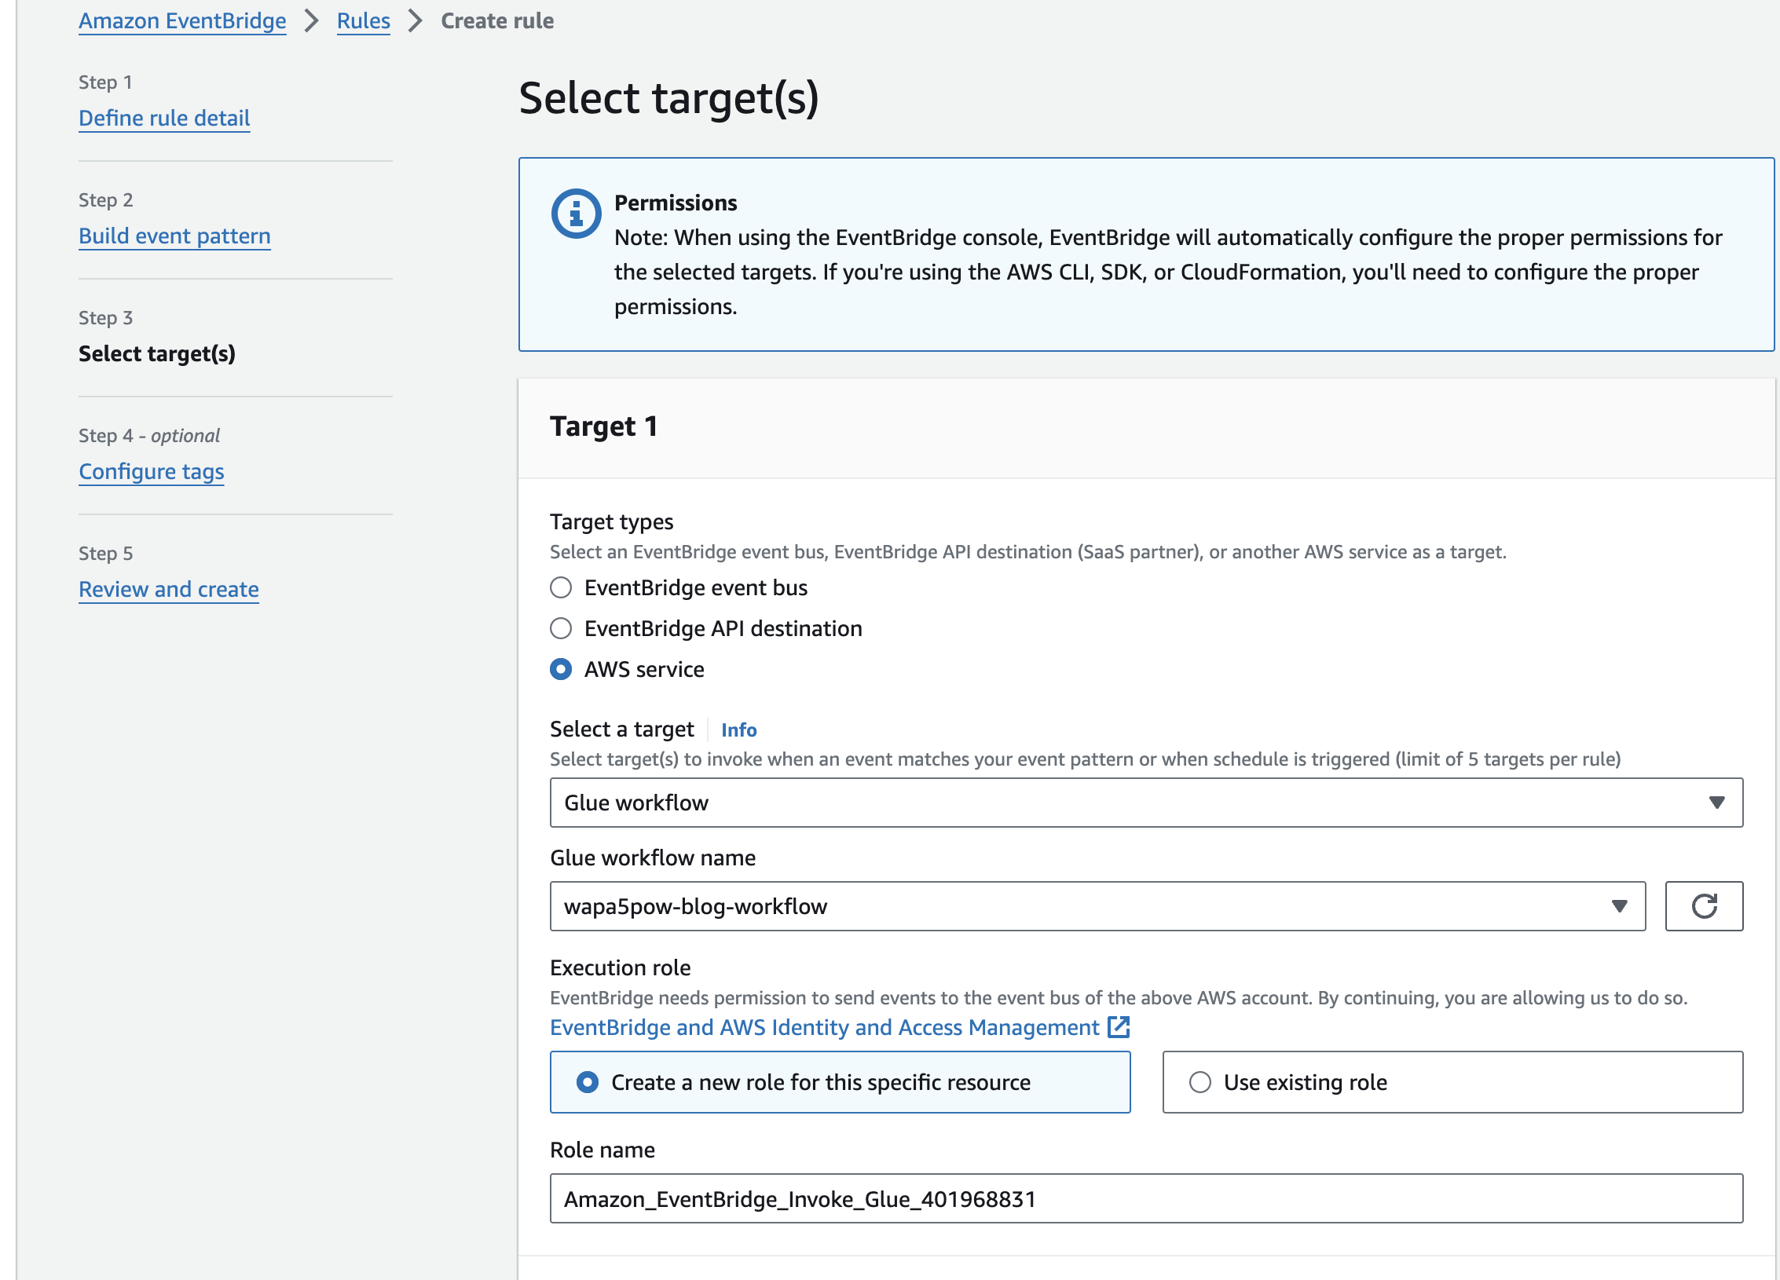
Task: Click the breadcrumb Rules navigation icon
Action: (x=362, y=20)
